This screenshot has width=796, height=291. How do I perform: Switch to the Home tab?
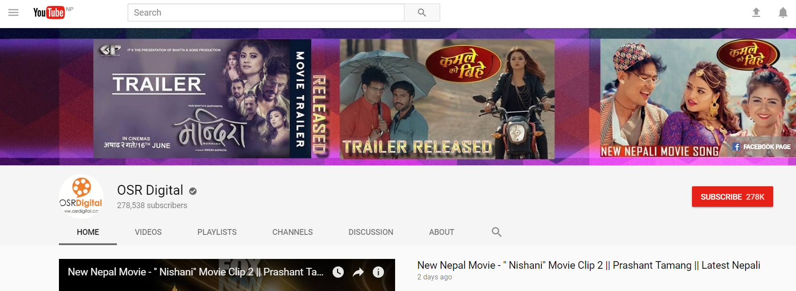[88, 232]
